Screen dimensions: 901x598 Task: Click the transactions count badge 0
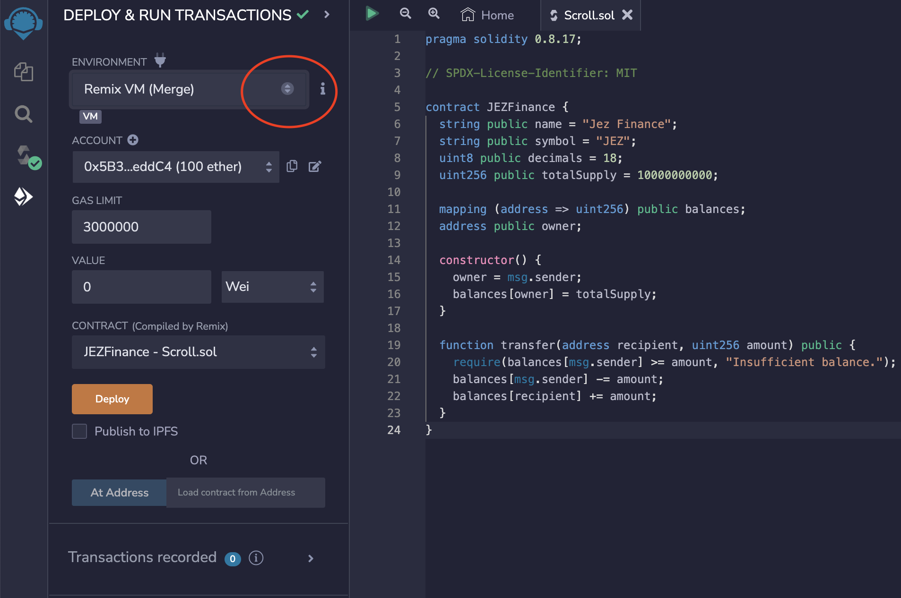pyautogui.click(x=233, y=559)
